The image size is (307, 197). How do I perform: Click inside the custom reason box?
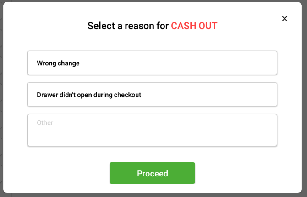tap(152, 130)
